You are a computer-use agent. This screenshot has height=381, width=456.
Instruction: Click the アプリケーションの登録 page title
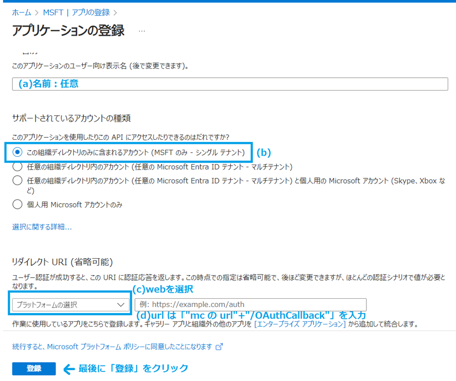[68, 30]
